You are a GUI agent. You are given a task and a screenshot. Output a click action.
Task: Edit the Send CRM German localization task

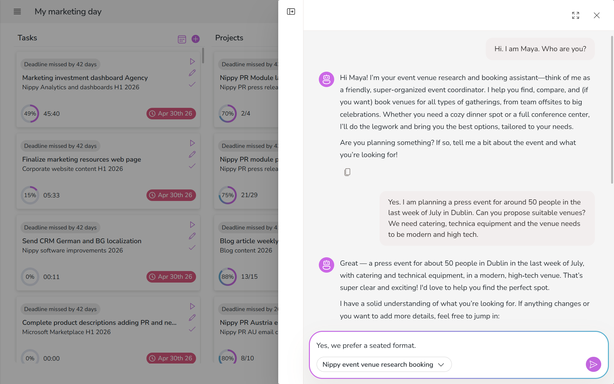point(192,236)
